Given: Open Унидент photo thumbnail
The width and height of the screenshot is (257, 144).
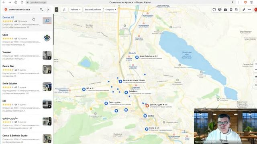Looking at the screenshot, I should (x=47, y=55).
